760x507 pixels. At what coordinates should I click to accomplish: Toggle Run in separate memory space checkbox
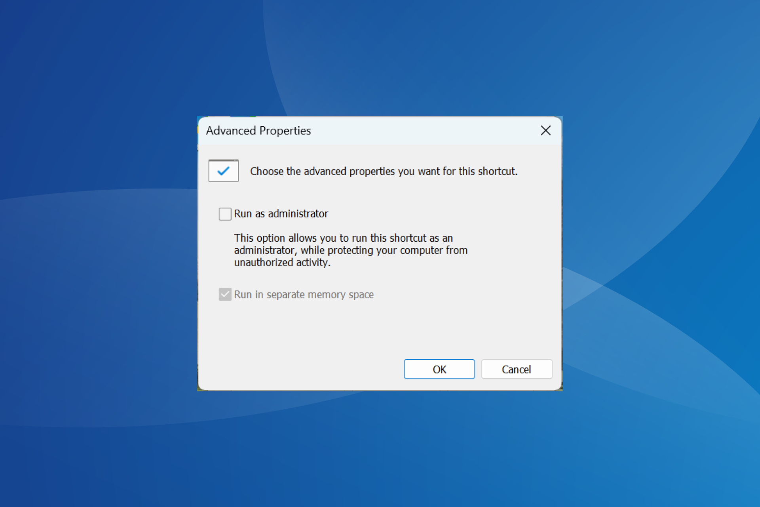click(x=225, y=295)
